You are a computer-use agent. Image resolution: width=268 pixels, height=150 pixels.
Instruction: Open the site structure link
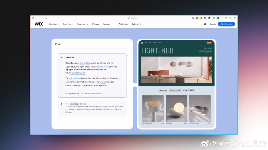click(x=102, y=67)
